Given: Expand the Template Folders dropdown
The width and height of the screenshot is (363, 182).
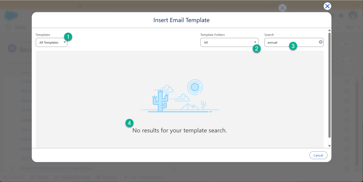Looking at the screenshot, I should click(229, 42).
